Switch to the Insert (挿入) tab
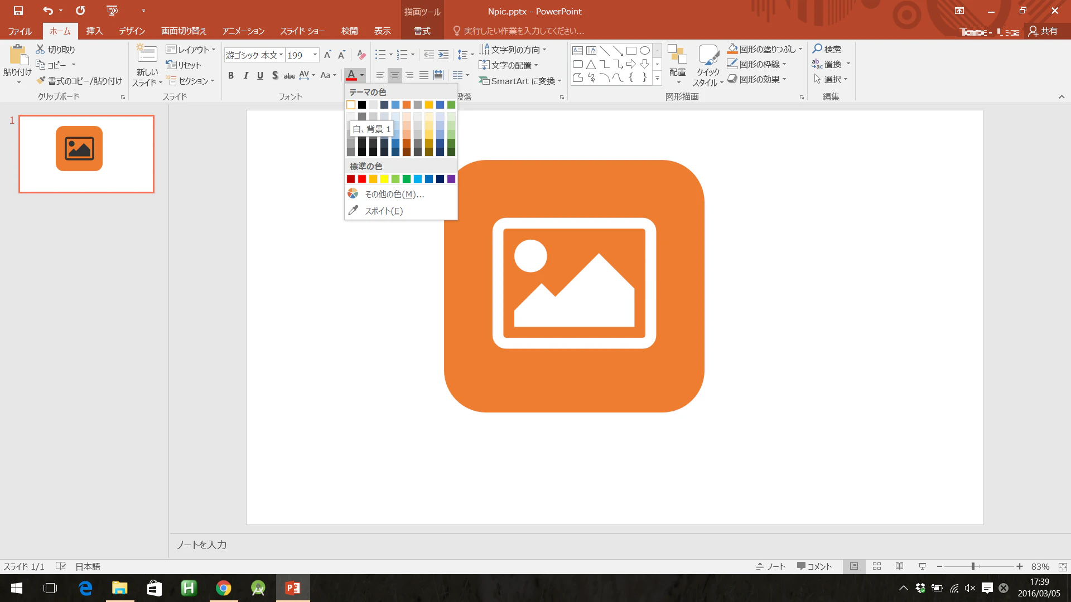This screenshot has height=602, width=1071. click(x=94, y=31)
